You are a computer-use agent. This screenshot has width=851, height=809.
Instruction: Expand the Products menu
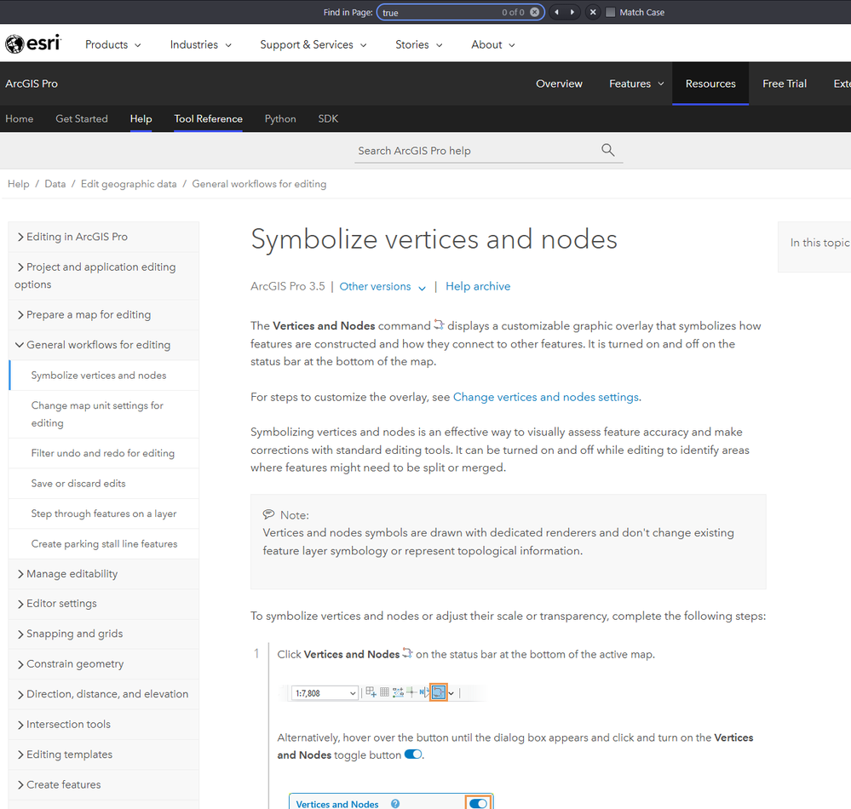point(113,44)
